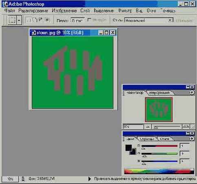
Task: Pick a color from the color ramp
Action: click(x=159, y=171)
